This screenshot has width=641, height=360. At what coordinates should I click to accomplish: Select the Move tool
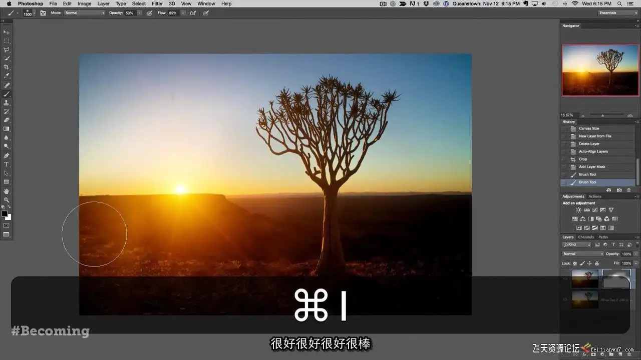pos(7,32)
